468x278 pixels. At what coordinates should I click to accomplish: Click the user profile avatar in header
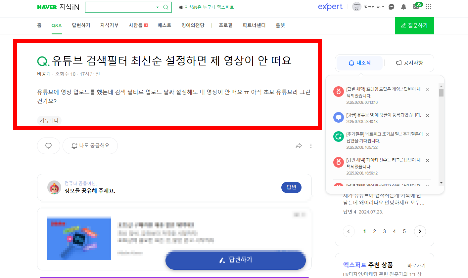pos(356,7)
